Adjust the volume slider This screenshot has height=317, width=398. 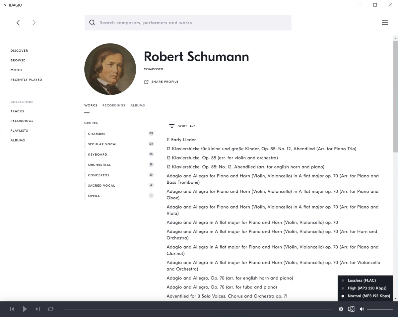[x=380, y=309]
